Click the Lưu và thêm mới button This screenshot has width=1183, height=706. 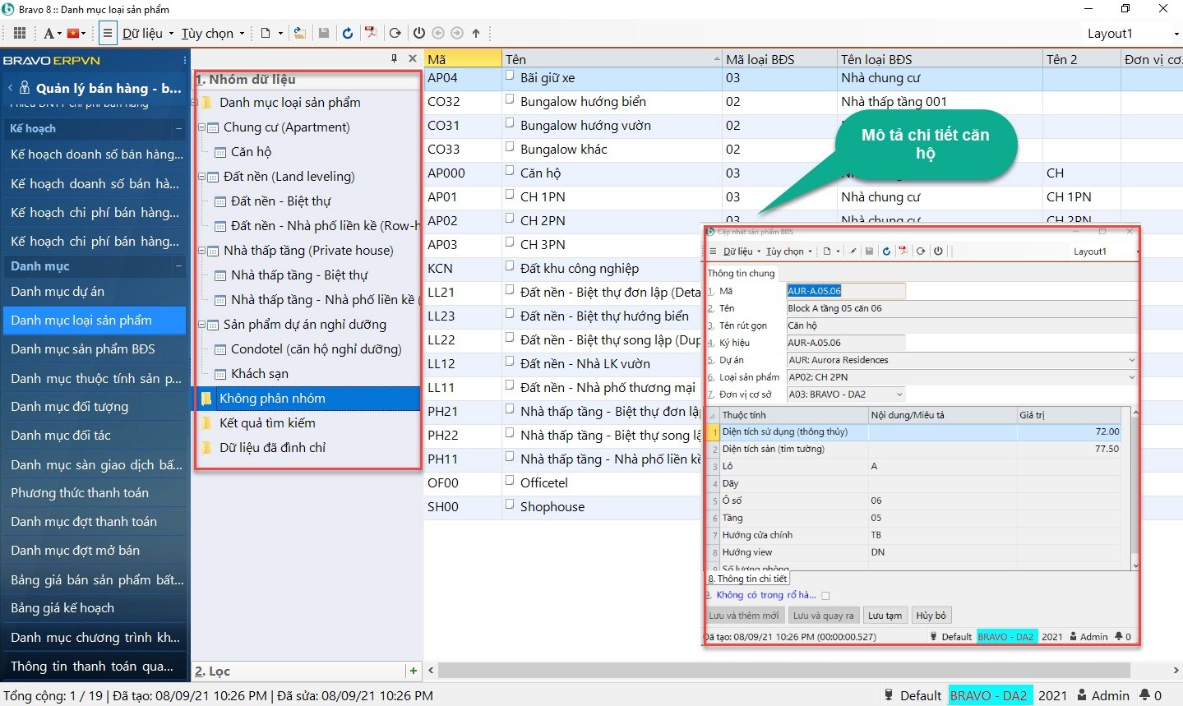tap(744, 615)
